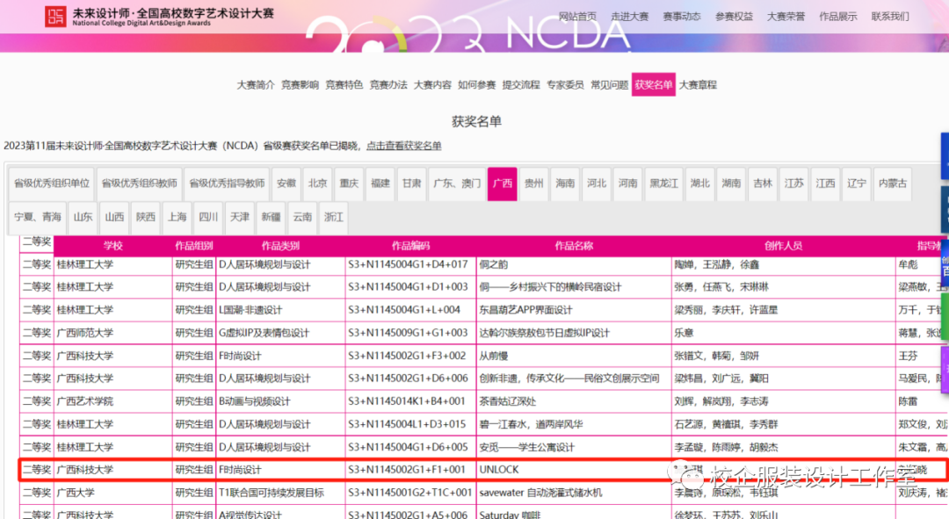This screenshot has width=949, height=519.
Task: Go to 提交流程 sub-navigation link
Action: pos(520,84)
